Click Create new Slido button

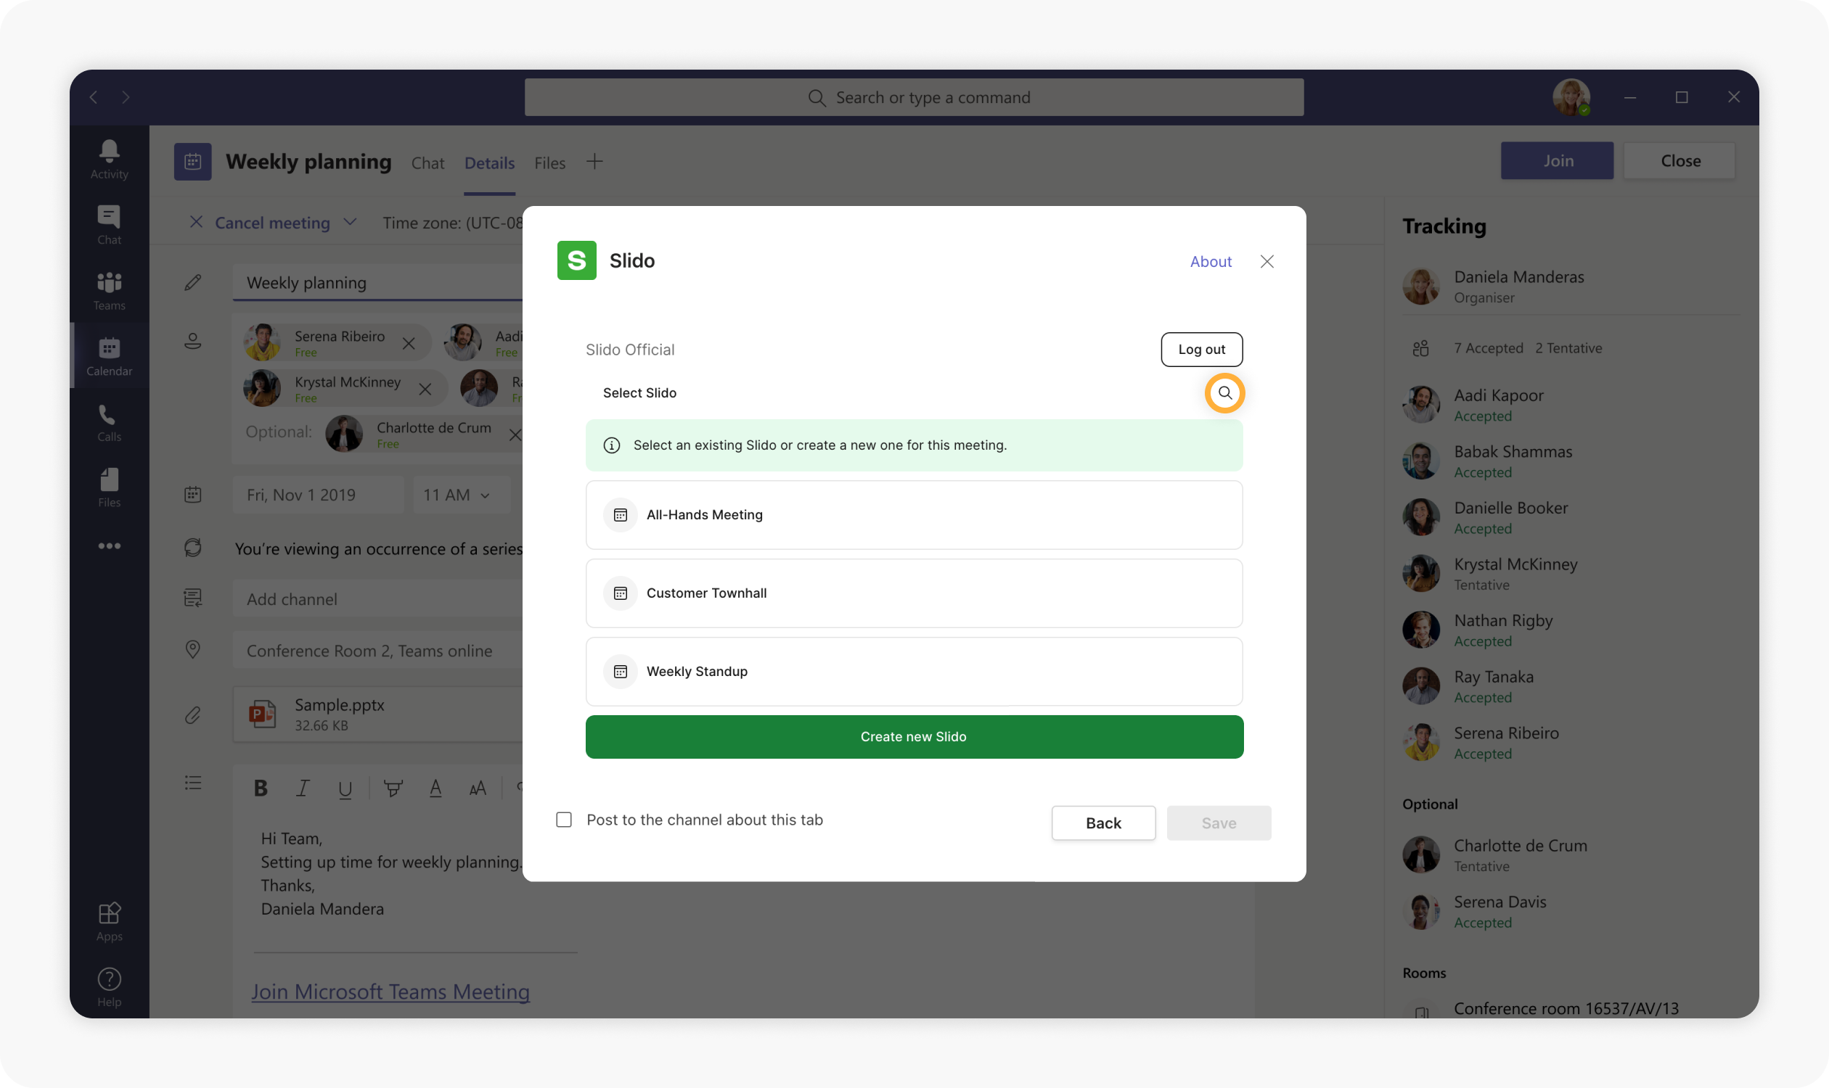point(913,737)
